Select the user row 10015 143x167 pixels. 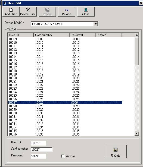[x=65, y=60]
